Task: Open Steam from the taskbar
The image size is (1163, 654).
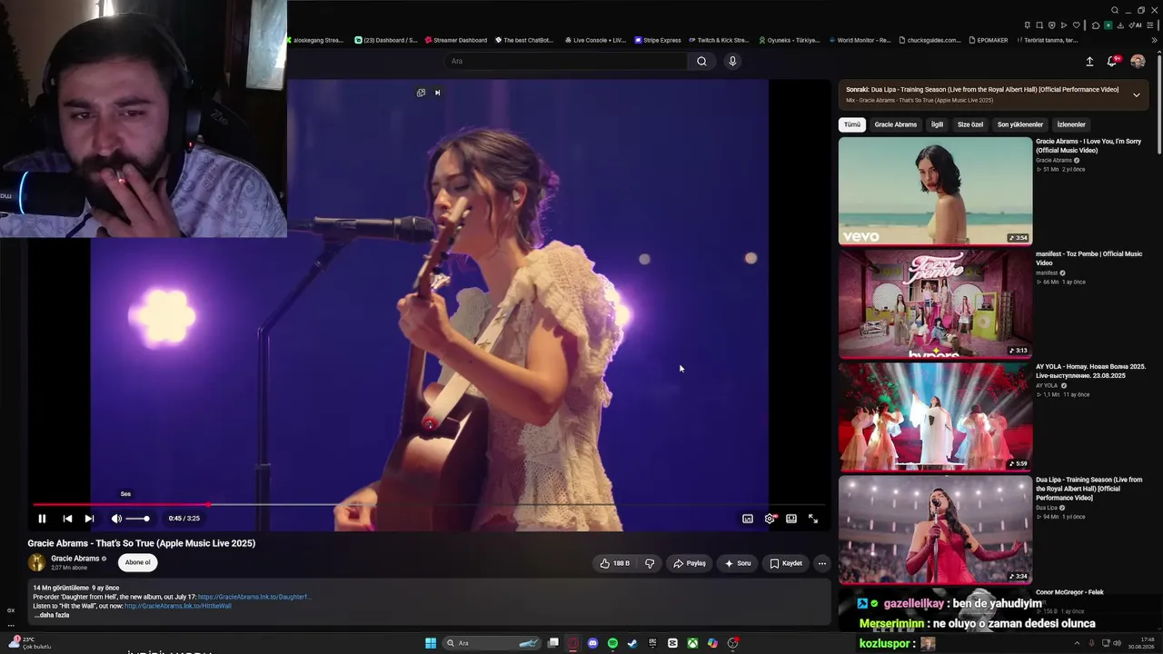Action: click(632, 643)
